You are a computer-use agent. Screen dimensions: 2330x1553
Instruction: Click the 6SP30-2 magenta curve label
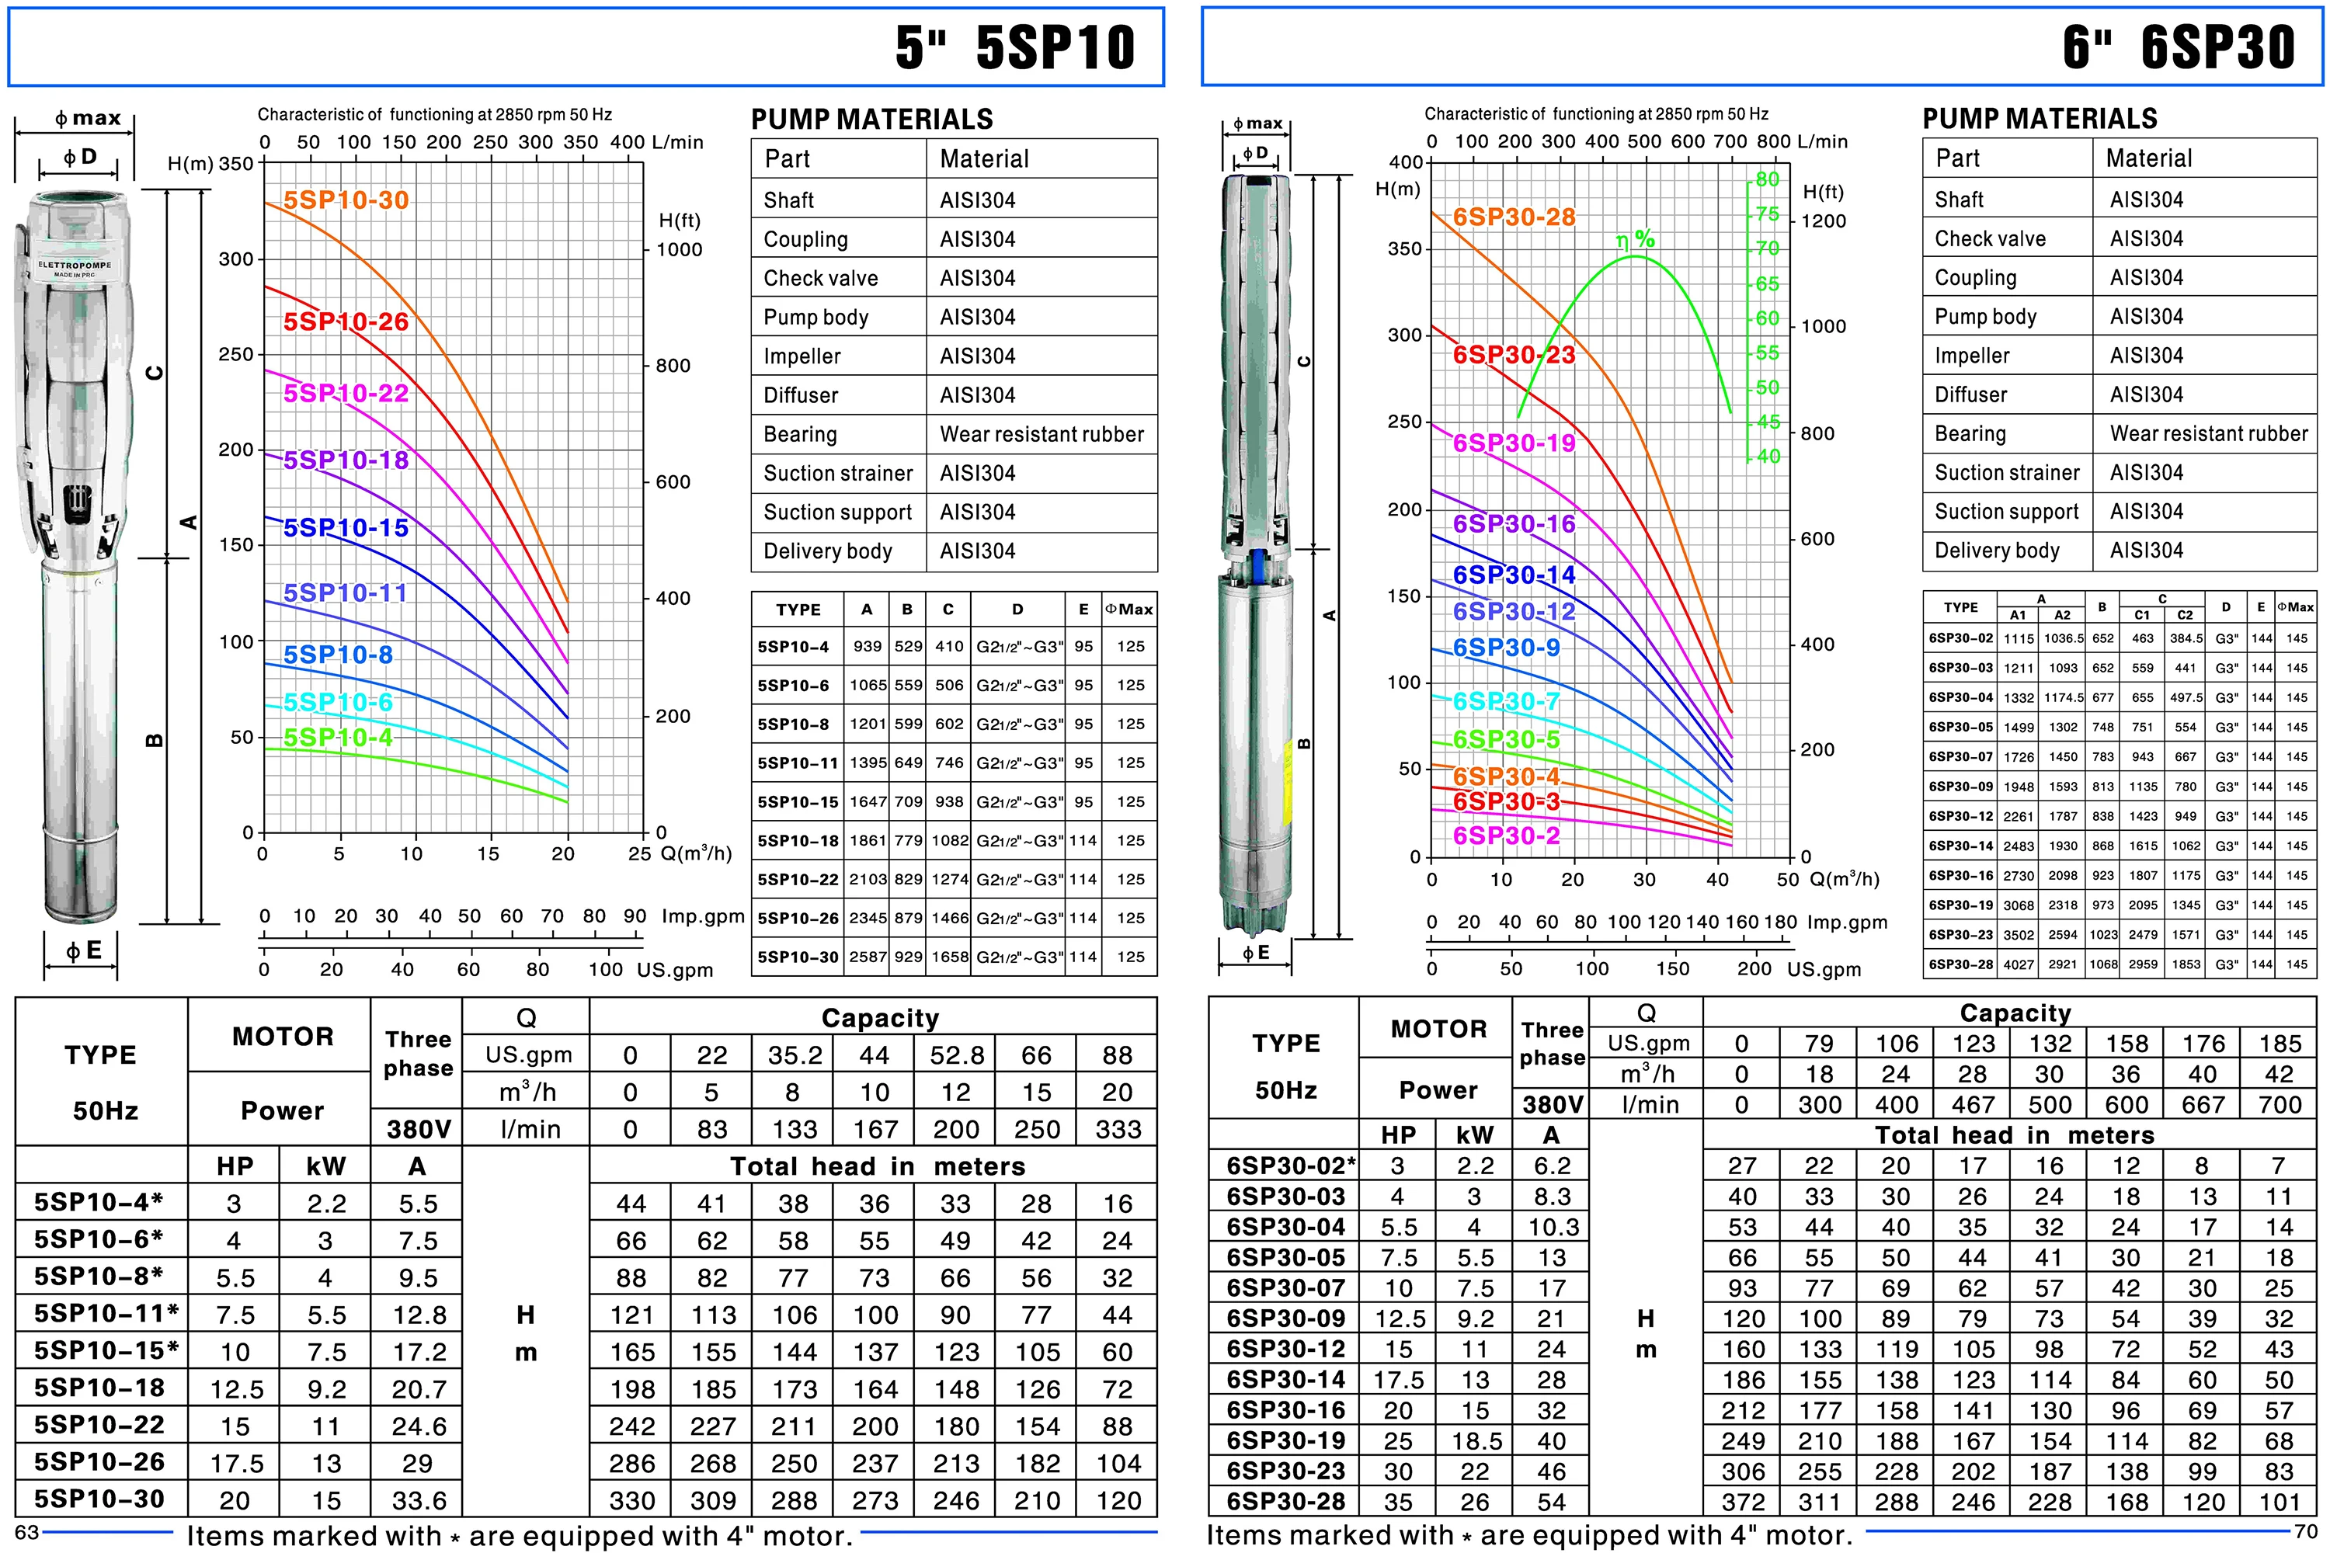pyautogui.click(x=1506, y=836)
